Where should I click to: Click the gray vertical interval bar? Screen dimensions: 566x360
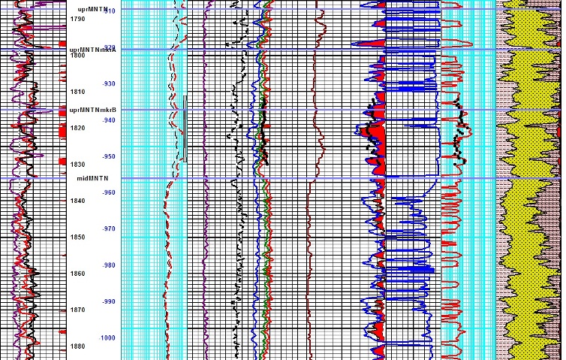pyautogui.click(x=182, y=128)
